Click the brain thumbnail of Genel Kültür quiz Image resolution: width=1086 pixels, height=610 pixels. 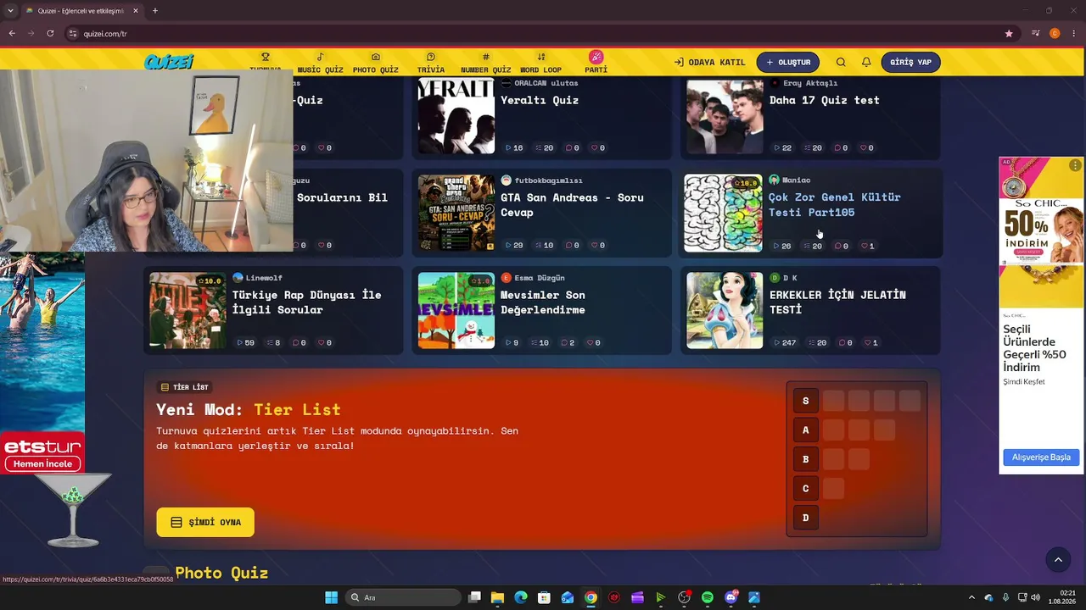(724, 213)
